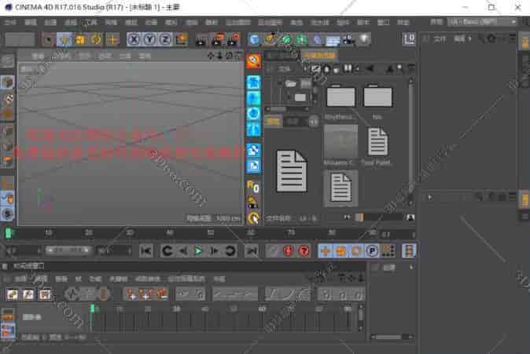Select the orange highlighted tab above the browser
Screen dimensions: 530x354
(x=319, y=55)
